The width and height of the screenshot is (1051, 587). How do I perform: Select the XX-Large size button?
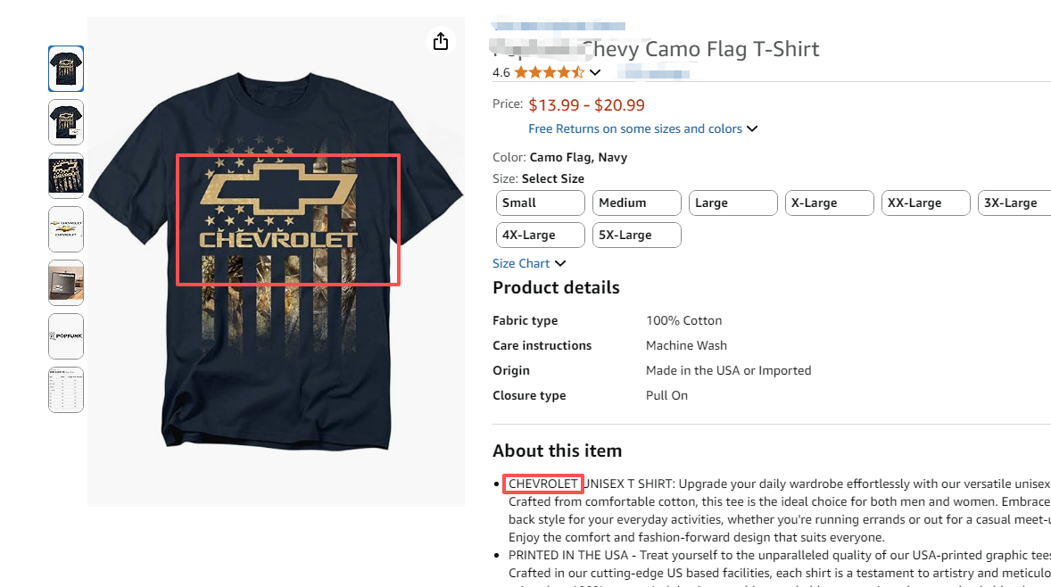tap(925, 203)
